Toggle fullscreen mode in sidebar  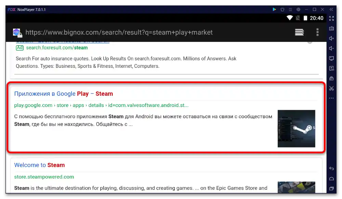click(331, 18)
